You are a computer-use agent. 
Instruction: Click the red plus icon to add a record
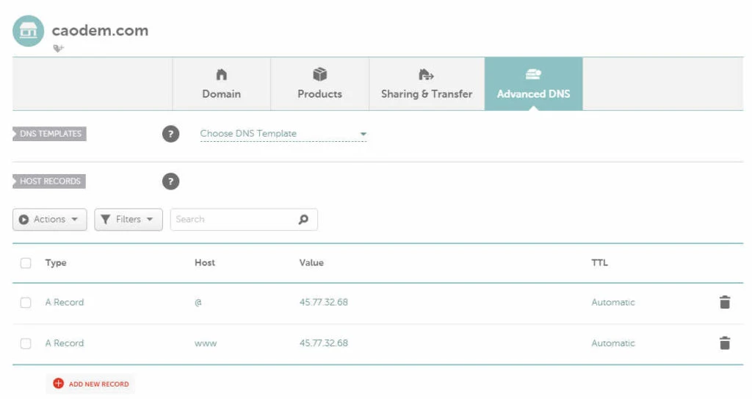[x=59, y=384]
